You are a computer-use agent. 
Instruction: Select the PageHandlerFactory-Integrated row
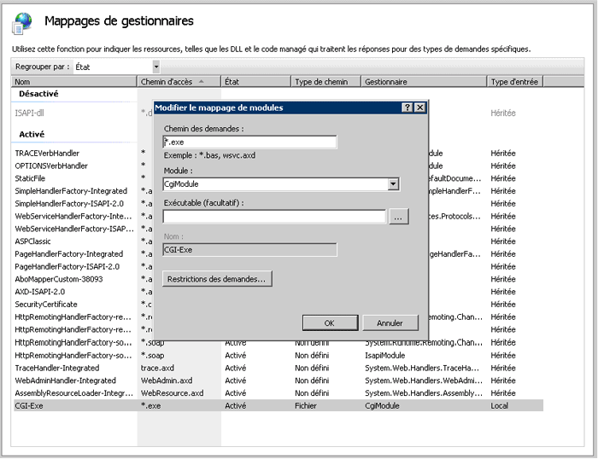68,253
